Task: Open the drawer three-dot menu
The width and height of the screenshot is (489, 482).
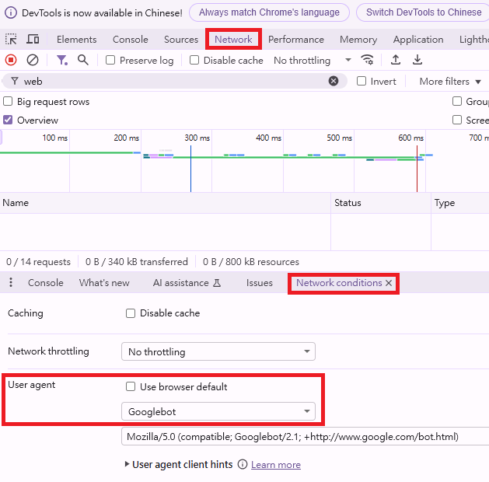Action: (11, 282)
